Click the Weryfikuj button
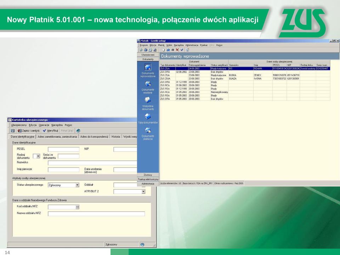340x255 pixels. (51, 131)
